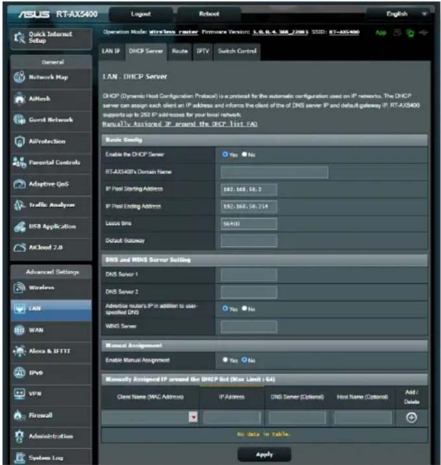Click the Host Name (Optional) table field
Viewport: 441px width, 465px height.
(x=363, y=418)
